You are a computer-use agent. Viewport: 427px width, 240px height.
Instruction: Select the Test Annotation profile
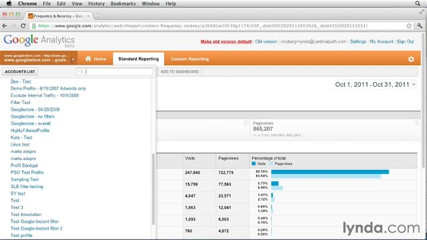pyautogui.click(x=26, y=215)
